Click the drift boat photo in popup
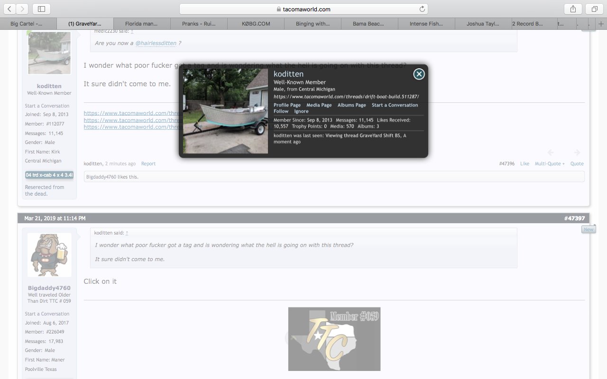The height and width of the screenshot is (379, 607). tap(225, 111)
